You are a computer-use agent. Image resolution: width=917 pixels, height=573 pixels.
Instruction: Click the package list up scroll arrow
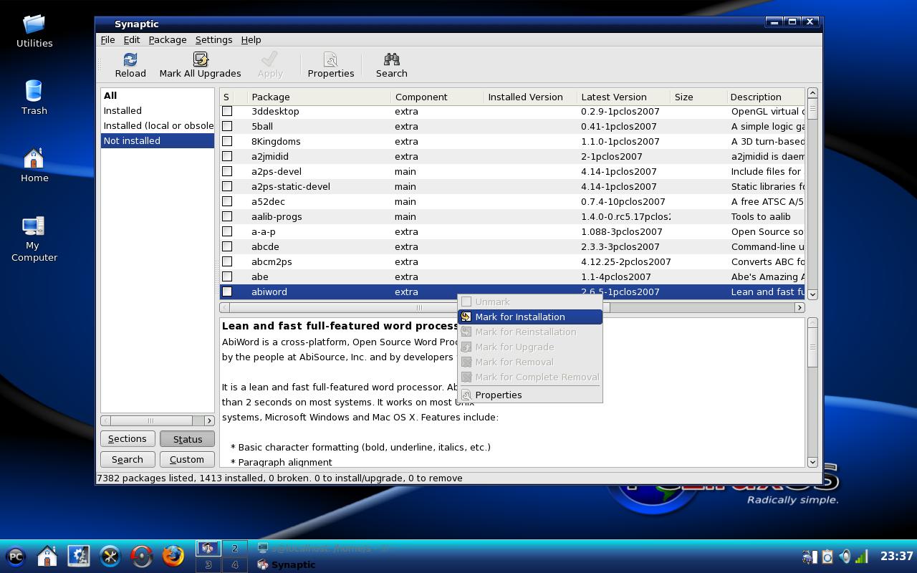[x=812, y=93]
